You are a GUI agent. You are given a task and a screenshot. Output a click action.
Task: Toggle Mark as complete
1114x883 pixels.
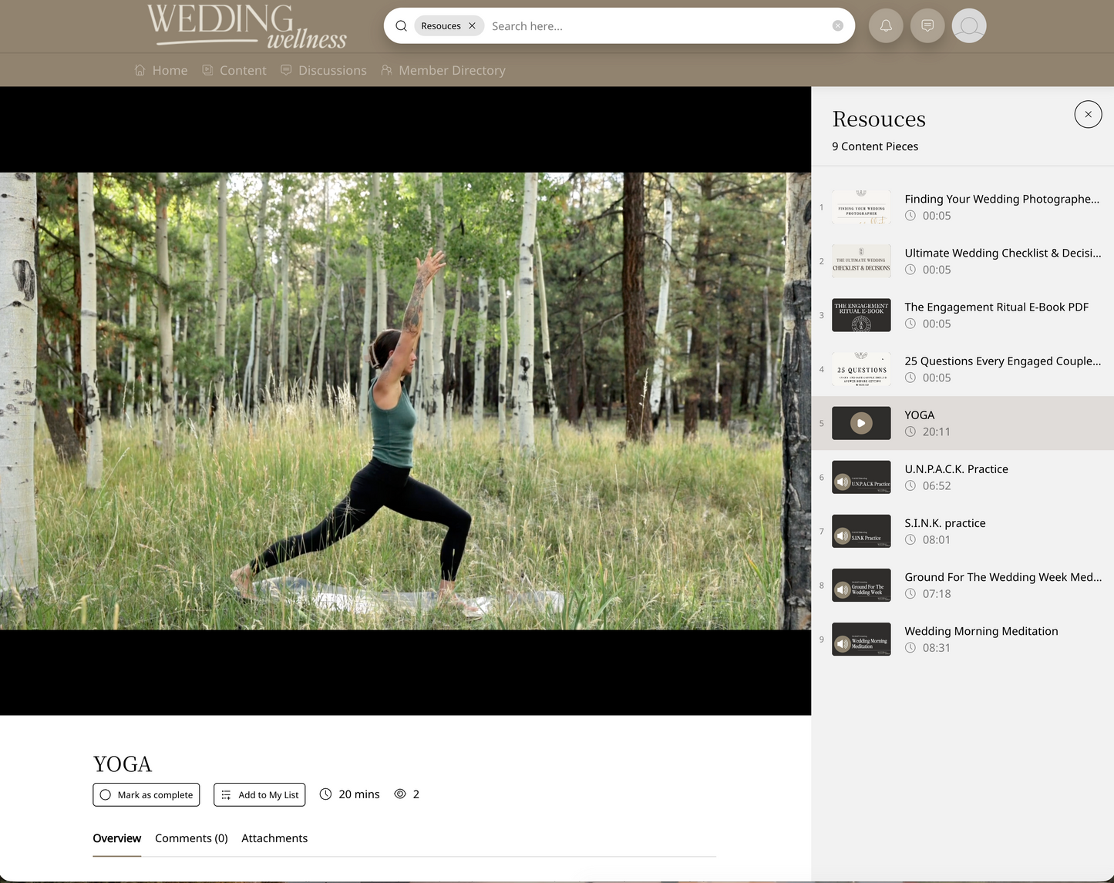tap(146, 794)
